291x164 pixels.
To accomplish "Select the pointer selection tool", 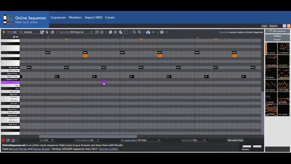I will point(47,32).
